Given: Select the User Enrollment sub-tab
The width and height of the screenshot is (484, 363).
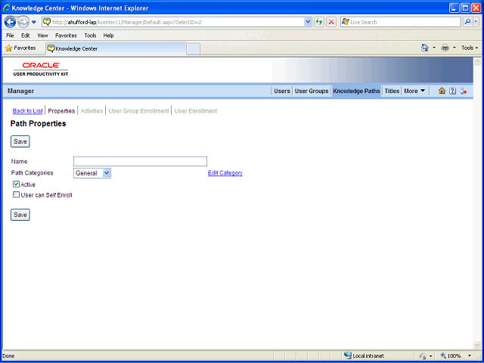Looking at the screenshot, I should coord(196,111).
